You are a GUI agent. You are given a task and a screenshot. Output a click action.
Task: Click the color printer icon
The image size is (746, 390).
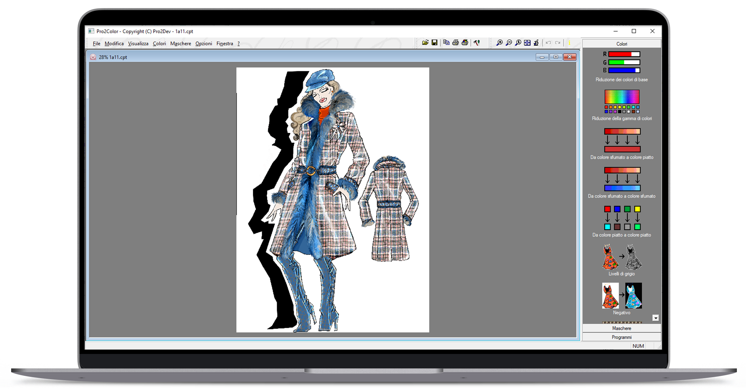tap(465, 43)
